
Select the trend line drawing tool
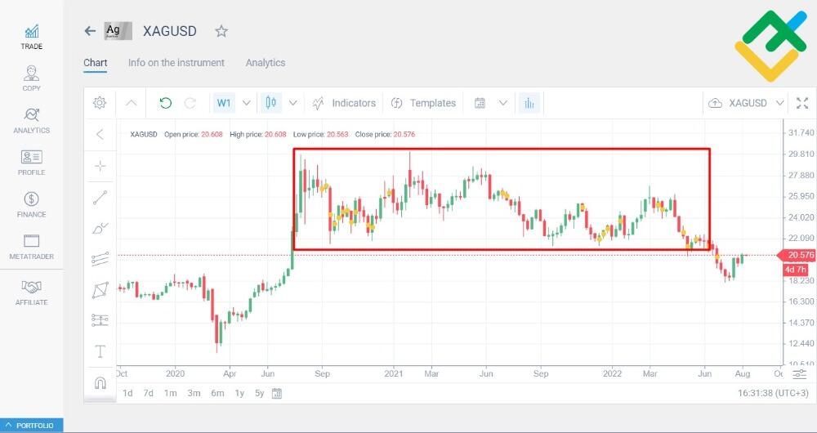click(x=100, y=198)
